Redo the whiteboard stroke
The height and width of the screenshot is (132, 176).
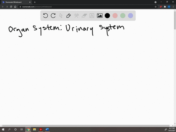53,16
